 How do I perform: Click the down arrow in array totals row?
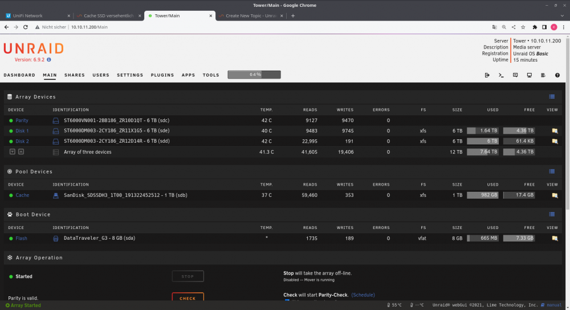coord(13,151)
